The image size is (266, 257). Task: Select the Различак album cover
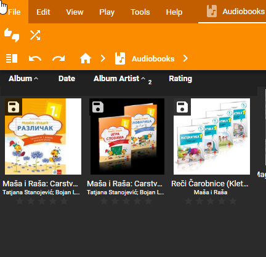click(43, 136)
